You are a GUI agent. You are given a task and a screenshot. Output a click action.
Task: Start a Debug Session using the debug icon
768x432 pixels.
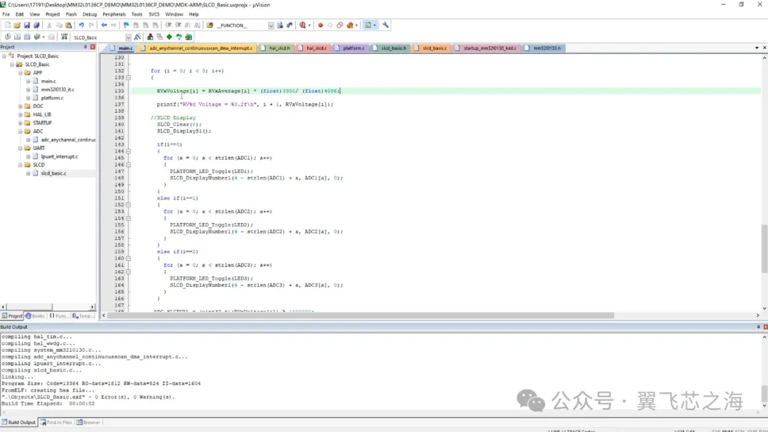(303, 25)
